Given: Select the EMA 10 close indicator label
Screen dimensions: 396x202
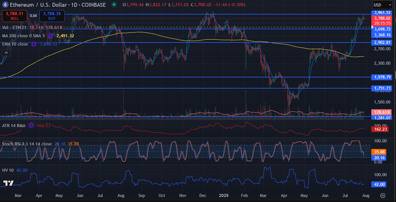Looking at the screenshot, I should [15, 44].
